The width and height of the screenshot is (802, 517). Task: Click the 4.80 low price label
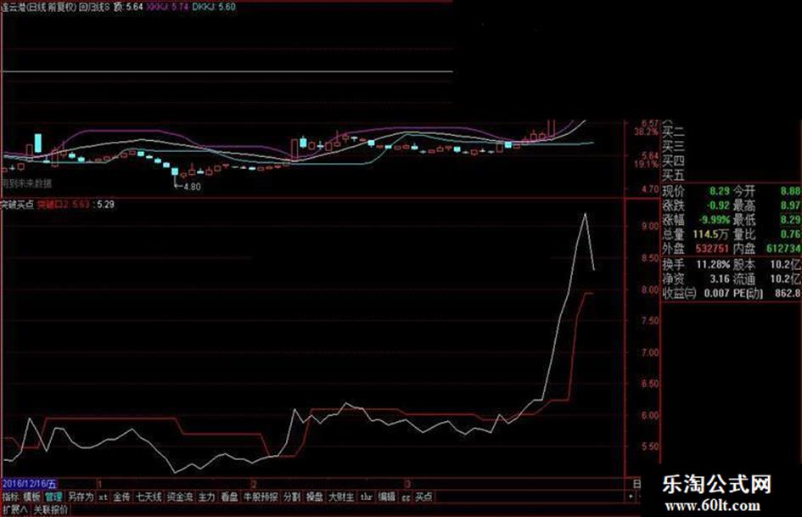pyautogui.click(x=192, y=187)
